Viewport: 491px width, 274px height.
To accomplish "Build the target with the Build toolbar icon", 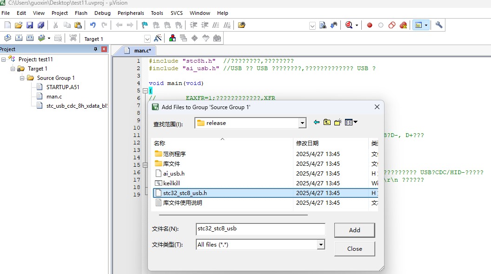I will [x=19, y=38].
